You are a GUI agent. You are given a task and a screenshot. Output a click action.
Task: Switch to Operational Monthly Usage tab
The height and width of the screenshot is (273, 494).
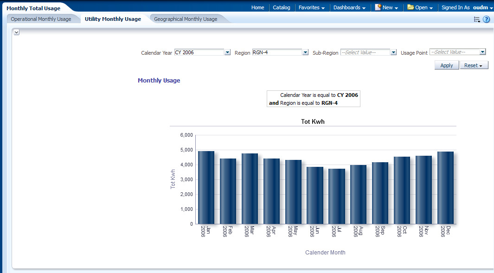click(x=41, y=19)
